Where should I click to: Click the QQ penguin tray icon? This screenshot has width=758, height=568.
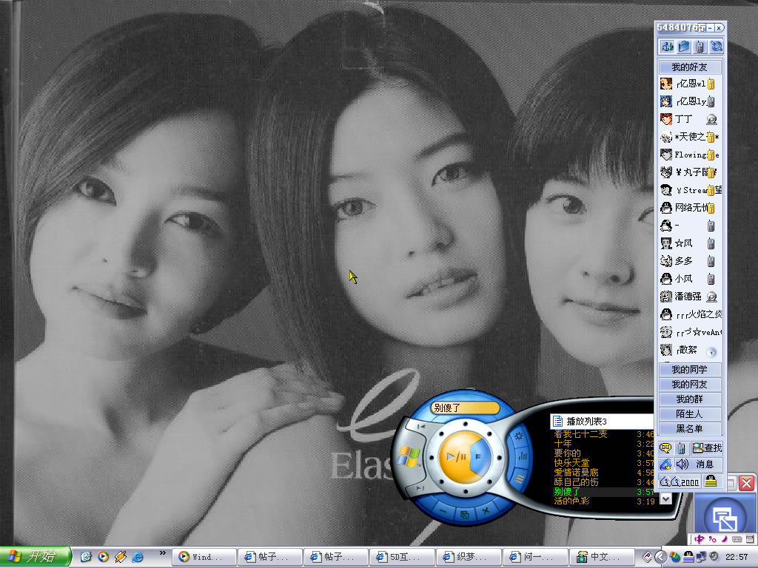pos(688,558)
